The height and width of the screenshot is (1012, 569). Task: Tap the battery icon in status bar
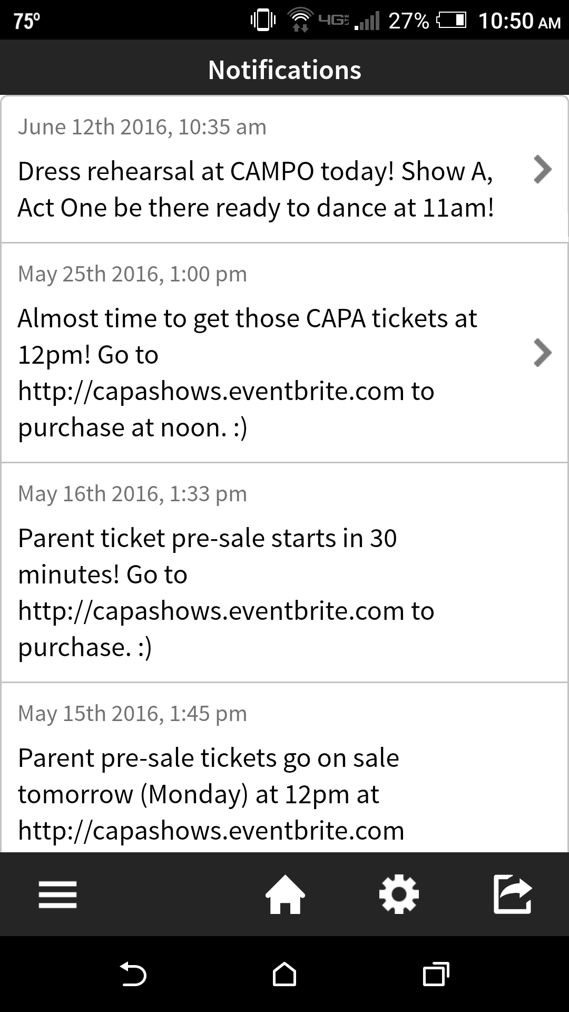[x=451, y=21]
